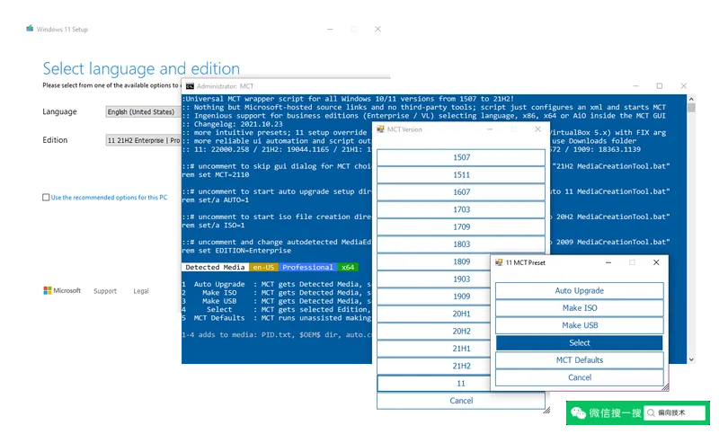Choose version 1709 in MCT Version
This screenshot has width=719, height=434.
point(461,226)
